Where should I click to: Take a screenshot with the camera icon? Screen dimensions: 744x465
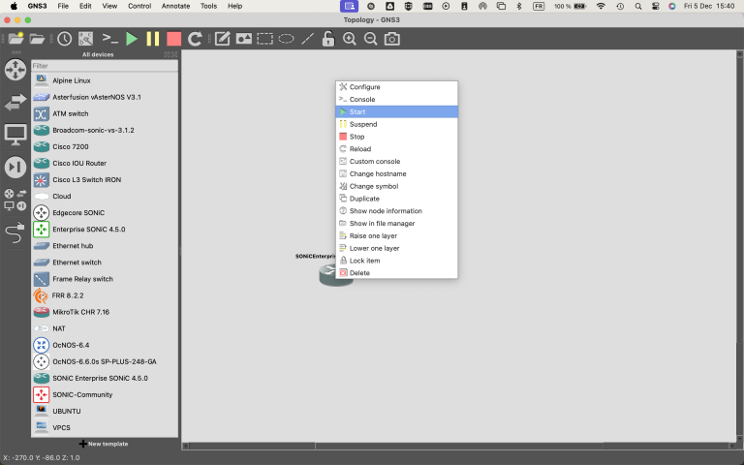click(392, 39)
